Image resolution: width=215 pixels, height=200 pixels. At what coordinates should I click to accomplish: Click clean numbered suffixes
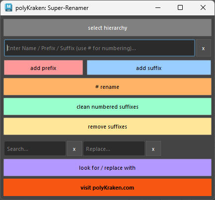click(x=107, y=107)
